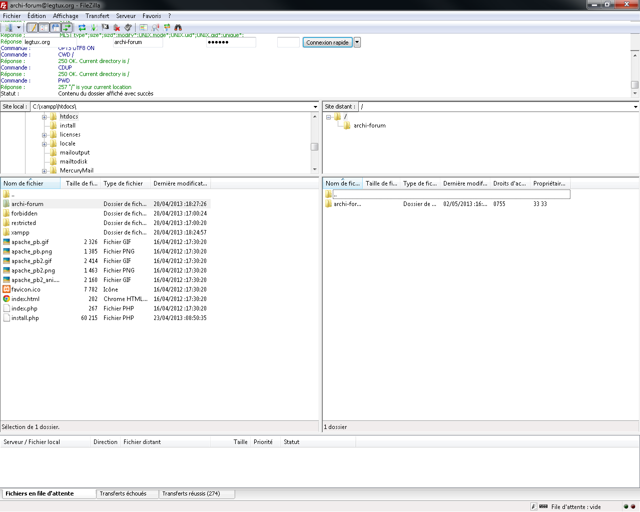Screen dimensions: 640x512
Task: Click the local tree scrollbar thumb
Action: pyautogui.click(x=315, y=146)
